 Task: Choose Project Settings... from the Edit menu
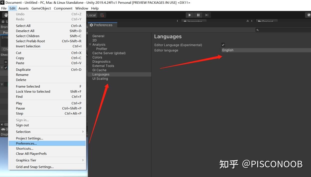pos(29,138)
